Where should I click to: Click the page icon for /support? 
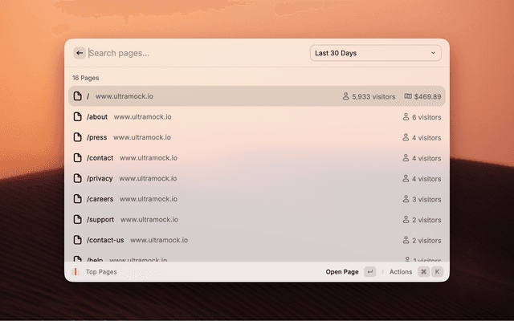click(78, 219)
